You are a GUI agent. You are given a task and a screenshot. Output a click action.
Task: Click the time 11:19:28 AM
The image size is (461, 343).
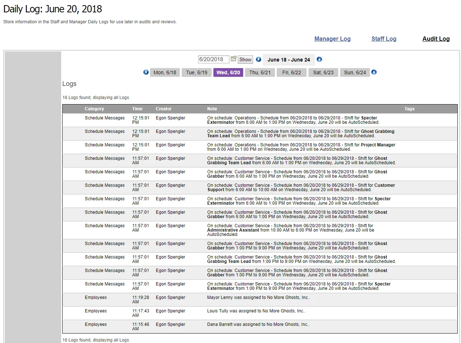[x=140, y=300]
